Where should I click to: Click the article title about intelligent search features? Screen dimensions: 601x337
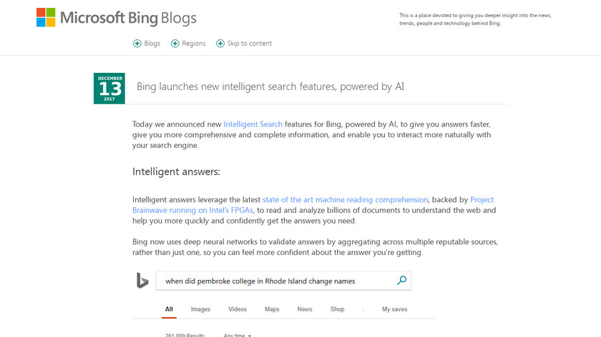point(270,86)
